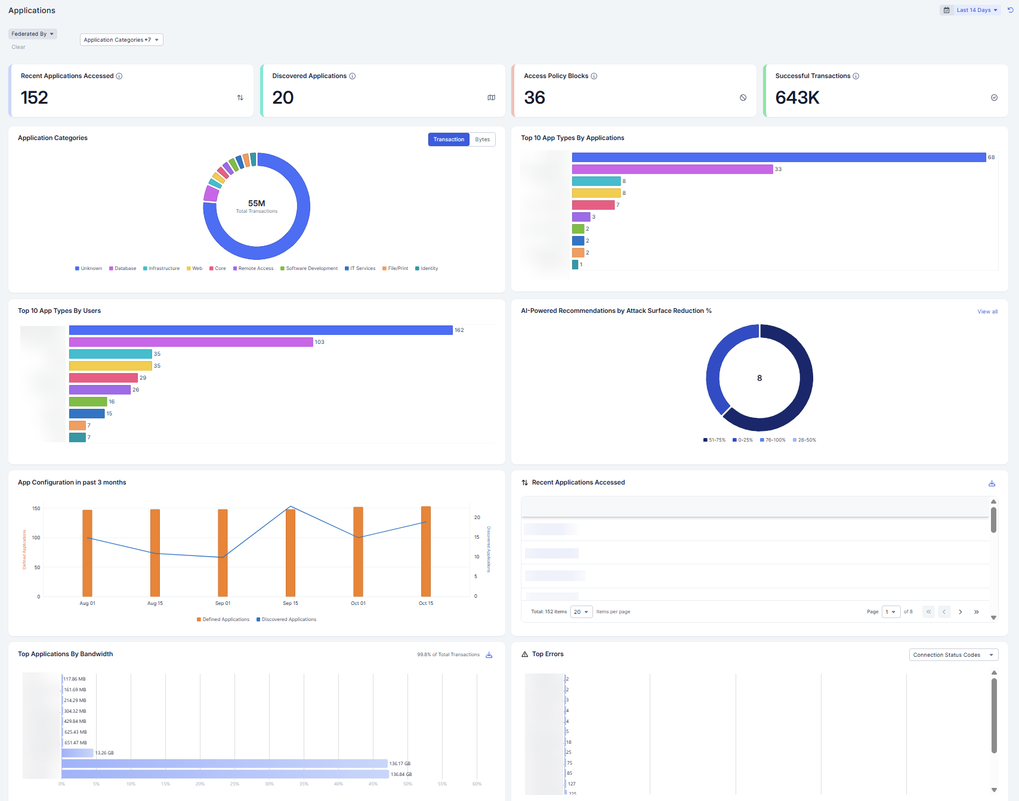Screen dimensions: 1019x801
Task: Toggle Discovered Applications legend in App Configuration chart
Action: coord(286,620)
